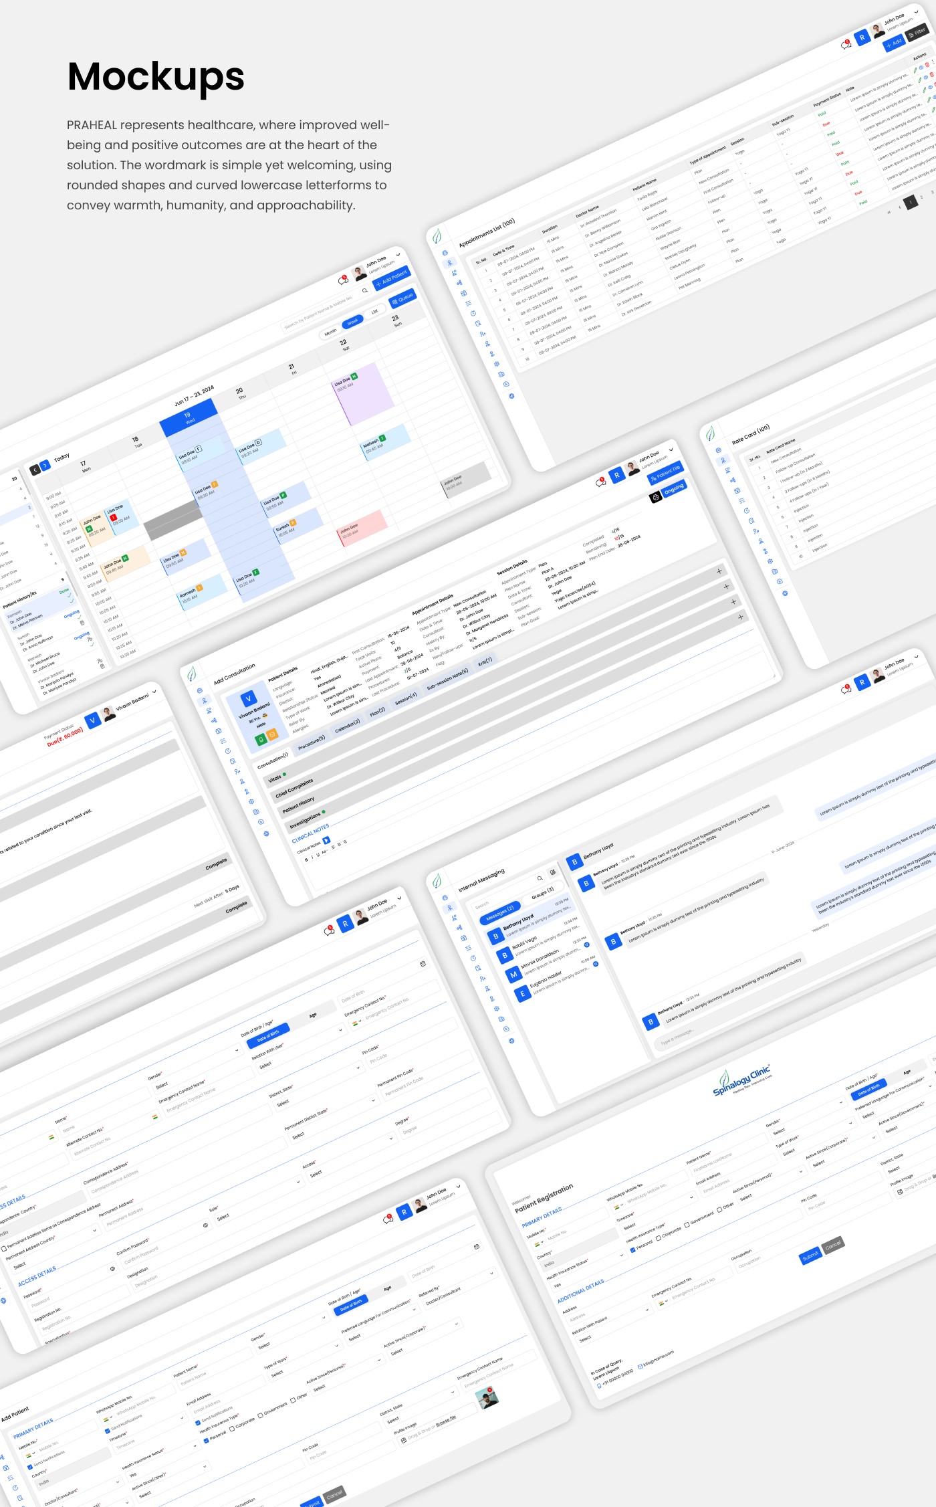Click the Today label in calendar
The width and height of the screenshot is (936, 1507).
click(62, 457)
